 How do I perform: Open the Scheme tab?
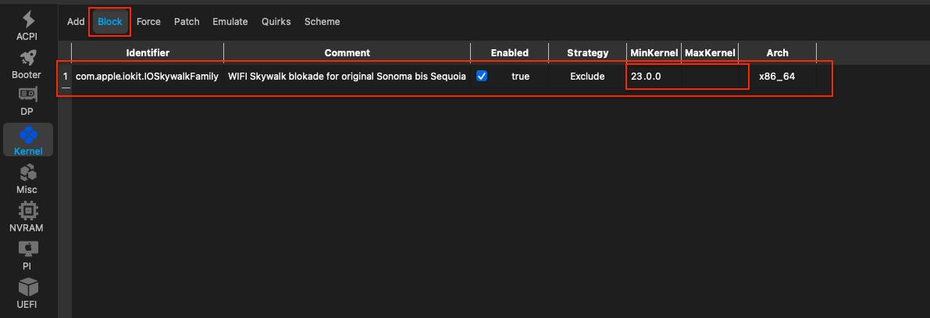(x=322, y=22)
